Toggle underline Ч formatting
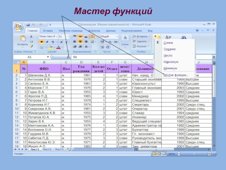 coord(53,42)
